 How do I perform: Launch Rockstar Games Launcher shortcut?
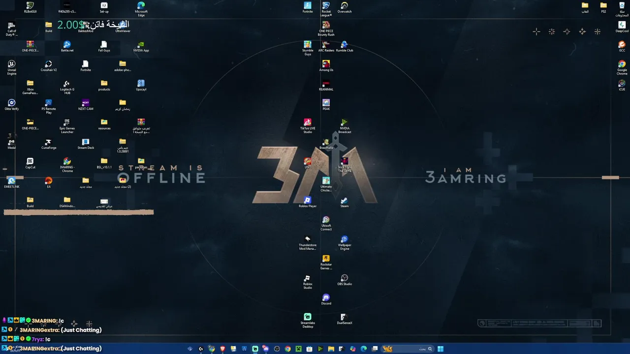[326, 262]
